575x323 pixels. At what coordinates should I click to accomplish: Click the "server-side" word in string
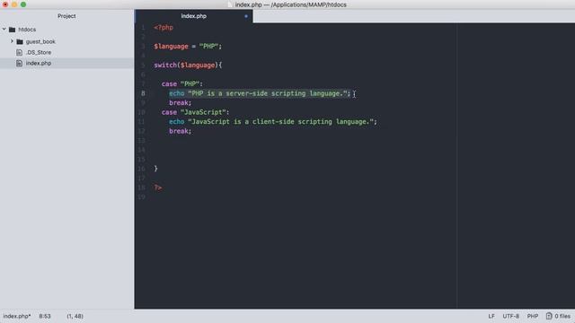tap(247, 93)
